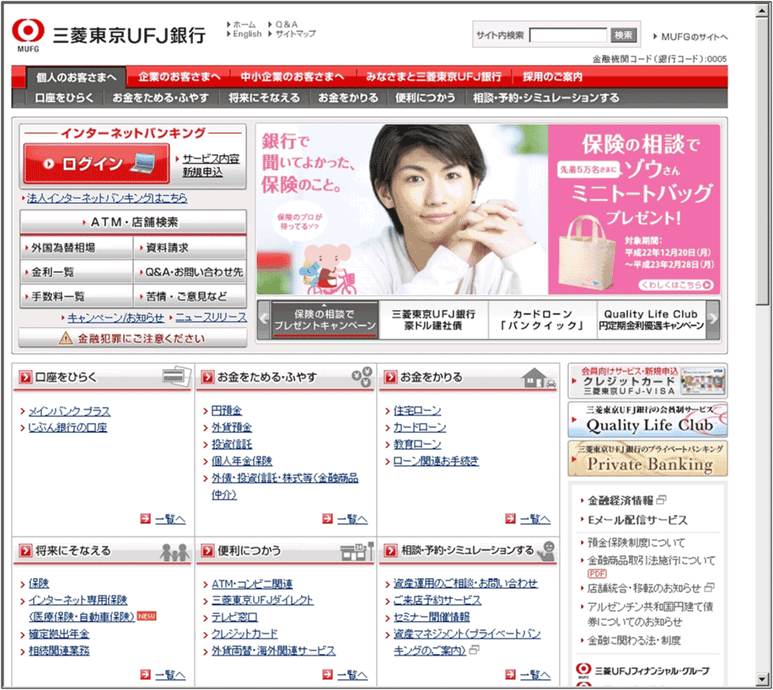The image size is (773, 690).
Task: Open the テレビ窓口 link
Action: [234, 617]
